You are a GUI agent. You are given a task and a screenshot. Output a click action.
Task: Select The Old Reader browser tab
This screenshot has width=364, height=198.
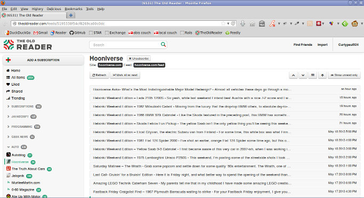(33, 15)
